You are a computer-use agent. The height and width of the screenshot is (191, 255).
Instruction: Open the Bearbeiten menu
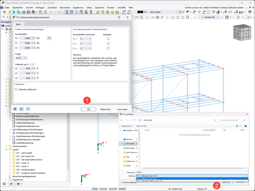[x=18, y=8]
